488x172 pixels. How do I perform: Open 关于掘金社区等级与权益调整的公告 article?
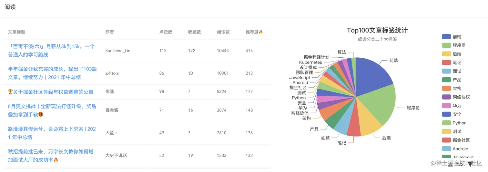point(51,92)
